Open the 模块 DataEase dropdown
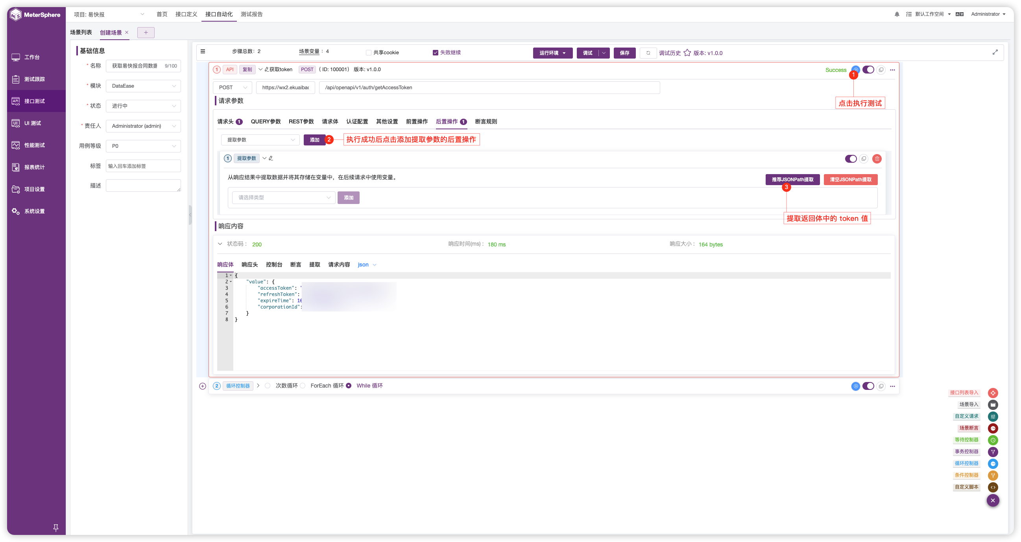Screen dimensions: 1021x542 click(143, 86)
